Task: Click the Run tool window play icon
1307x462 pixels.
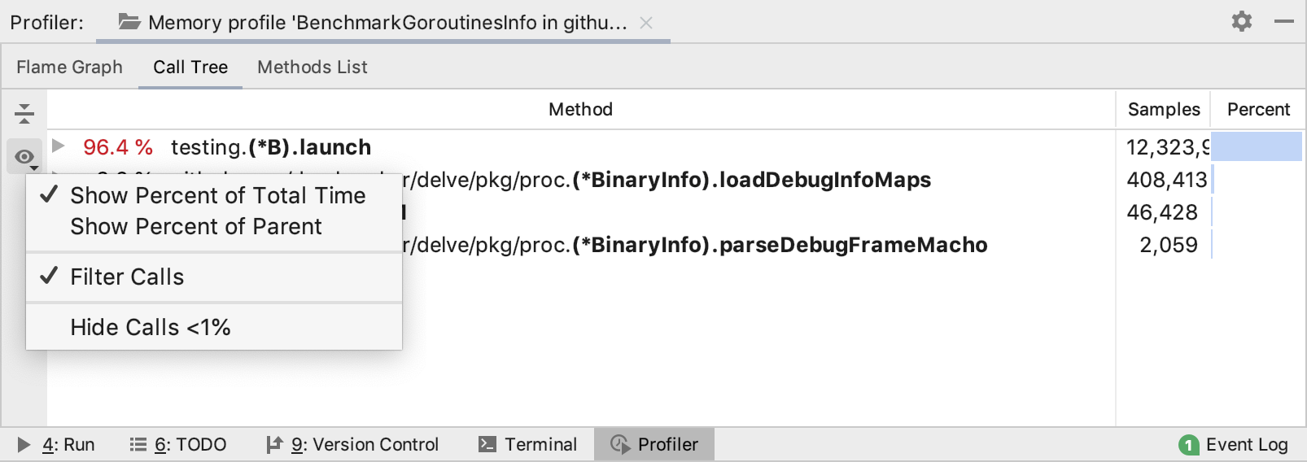Action: (24, 444)
